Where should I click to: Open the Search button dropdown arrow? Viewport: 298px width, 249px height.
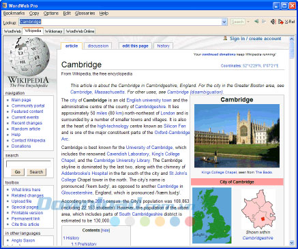pyautogui.click(x=248, y=22)
